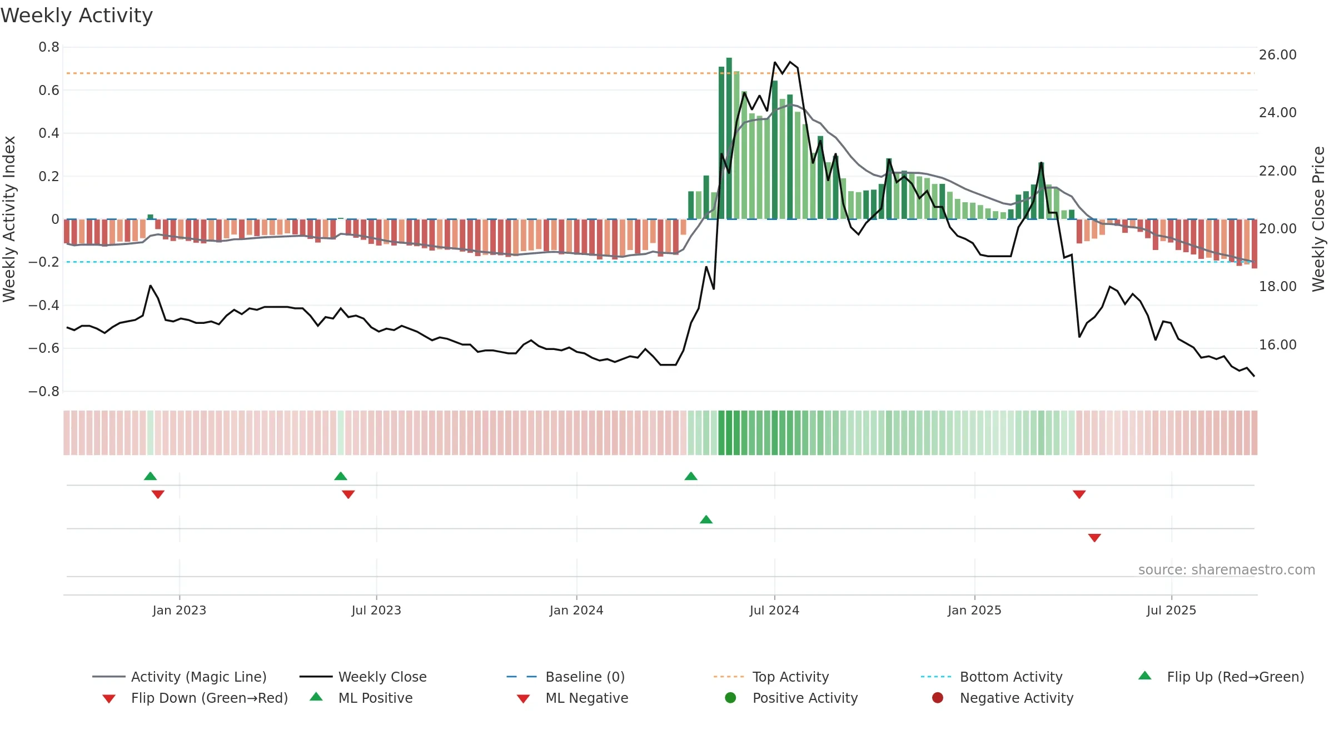Click the Weekly Activity chart title
This screenshot has width=1334, height=750.
pos(77,16)
